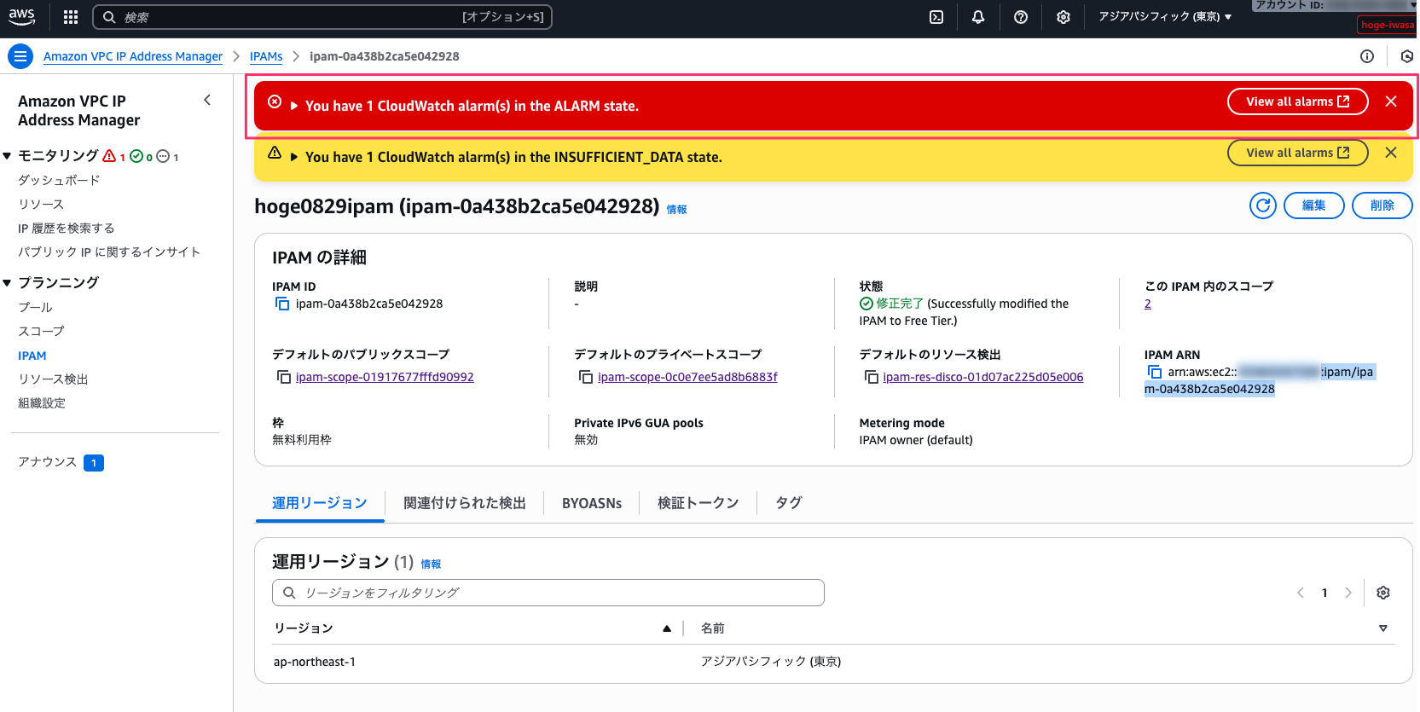Open ipam-scope-01917677fffd90992 link
Image resolution: width=1420 pixels, height=712 pixels.
(385, 377)
